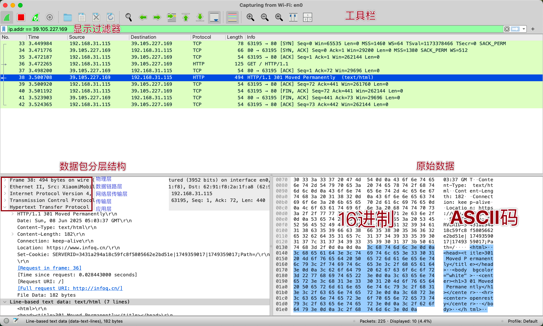
Task: Jump to the first packet
Action: tap(186, 17)
